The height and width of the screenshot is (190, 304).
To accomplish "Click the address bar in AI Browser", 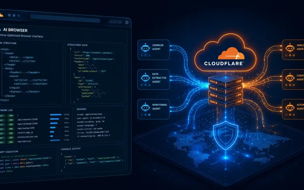I will (65, 19).
